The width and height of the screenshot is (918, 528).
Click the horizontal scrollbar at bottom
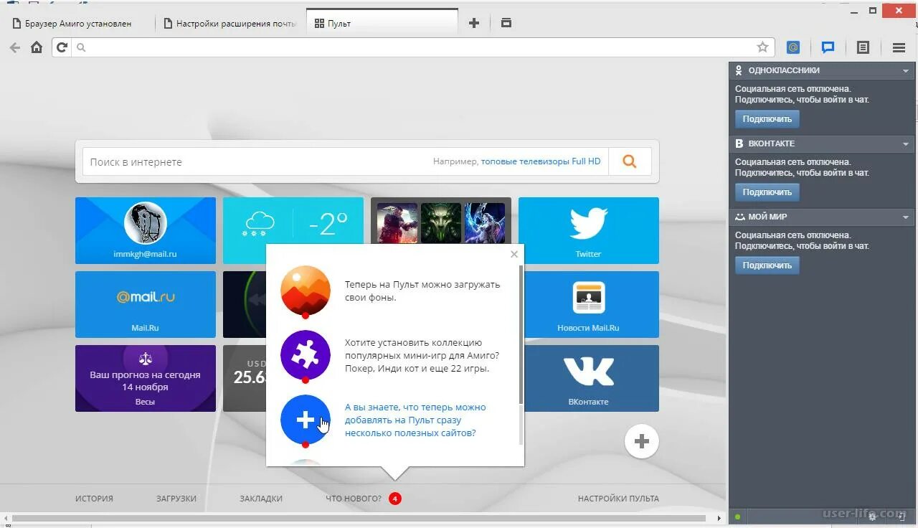(x=359, y=518)
